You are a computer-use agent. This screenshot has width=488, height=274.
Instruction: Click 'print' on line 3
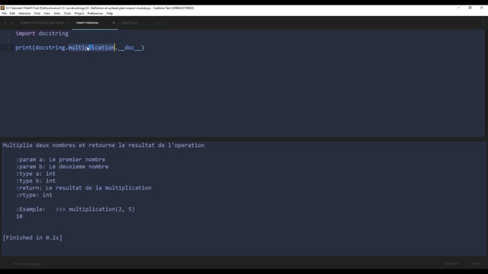[24, 47]
